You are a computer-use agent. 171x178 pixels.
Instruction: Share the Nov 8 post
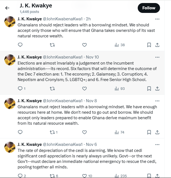coord(157,132)
